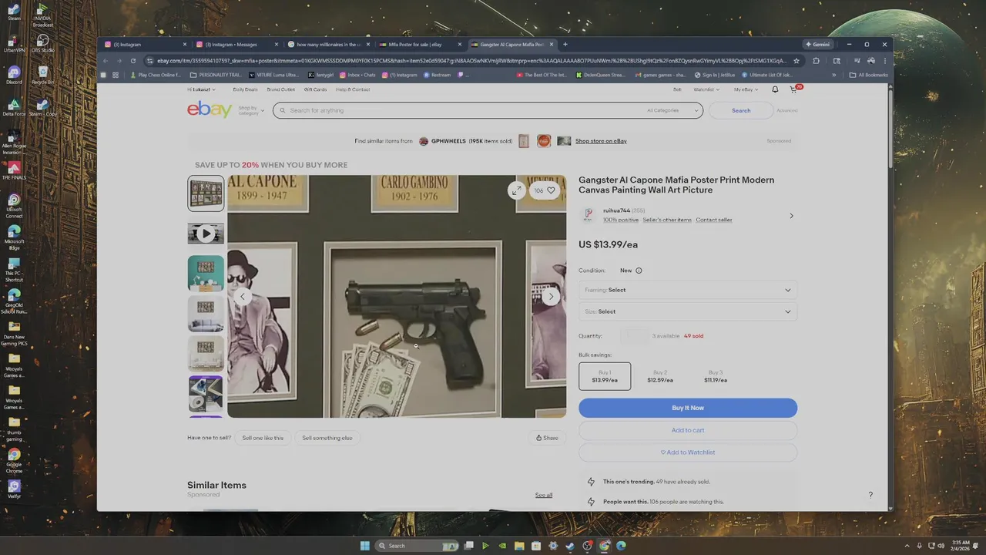The image size is (986, 555).
Task: Click the image gallery next arrow
Action: (x=551, y=296)
